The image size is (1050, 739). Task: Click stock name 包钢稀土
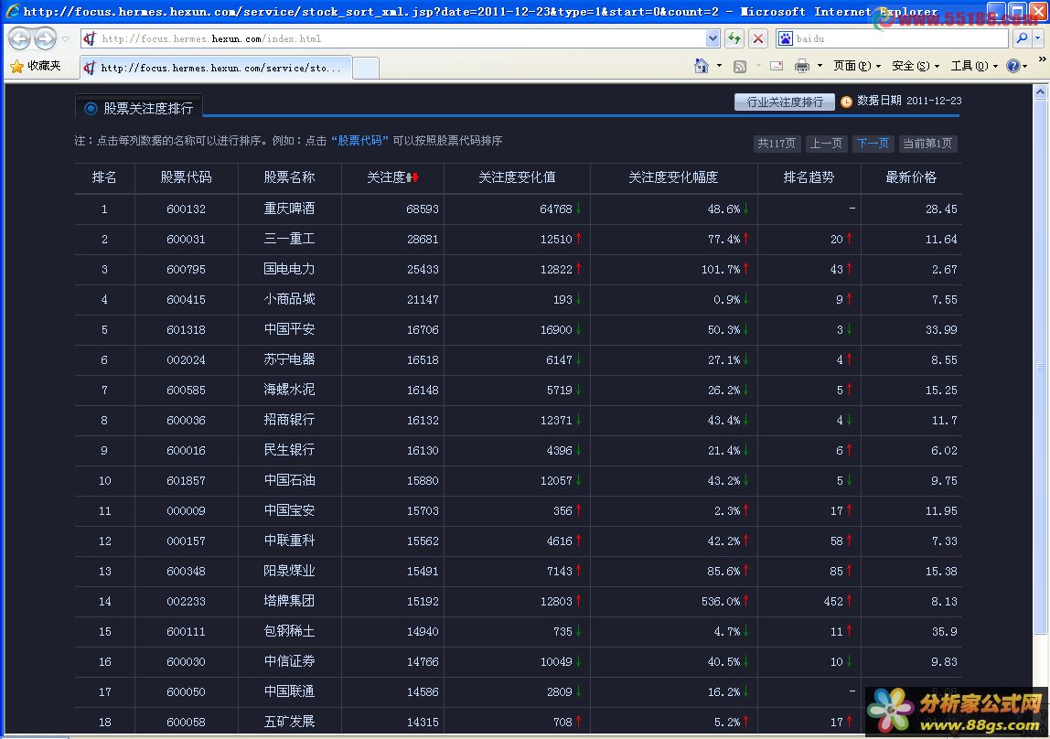click(289, 630)
